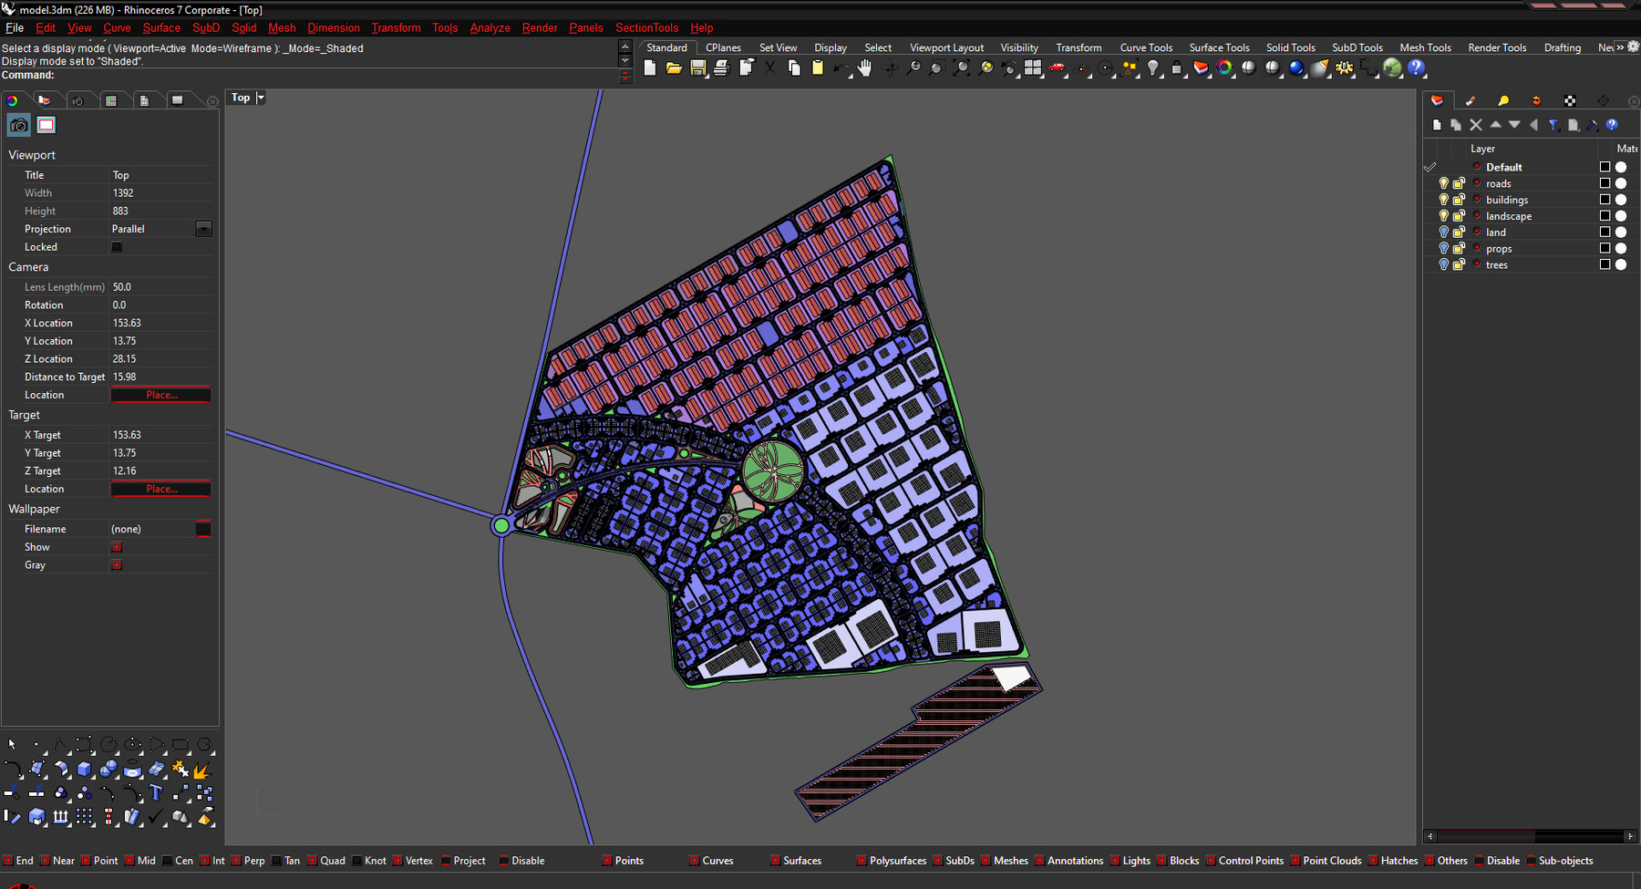Open the Projection dropdown arrow
This screenshot has height=889, width=1641.
(203, 229)
